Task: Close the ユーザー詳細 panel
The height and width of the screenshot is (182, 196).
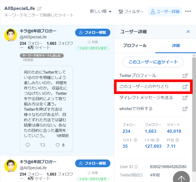Action: pos(188,32)
